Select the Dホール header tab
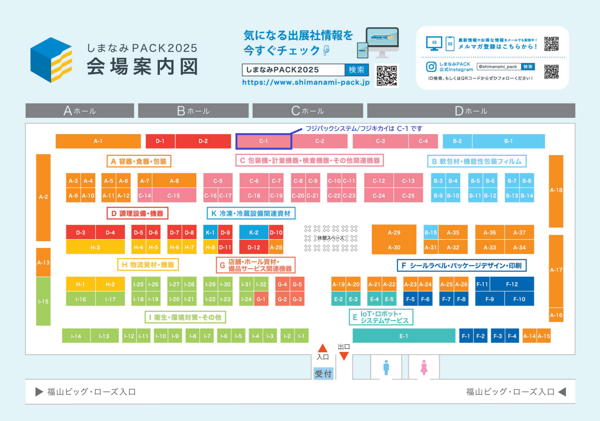This screenshot has width=600, height=421. pos(471,111)
